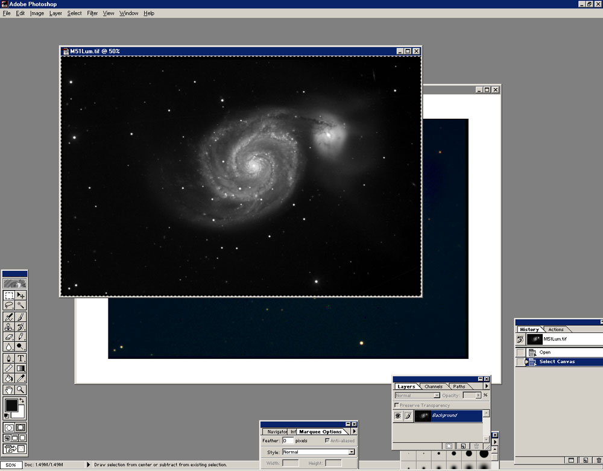The height and width of the screenshot is (471, 603).
Task: Select the Dodge tool
Action: click(x=21, y=346)
